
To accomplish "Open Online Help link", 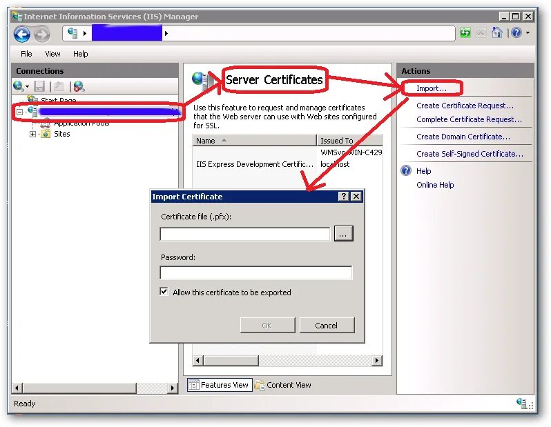I will click(x=435, y=185).
